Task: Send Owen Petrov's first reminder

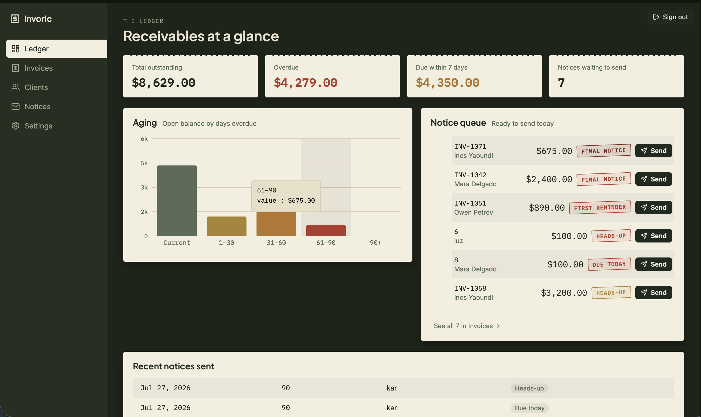Action: [653, 208]
